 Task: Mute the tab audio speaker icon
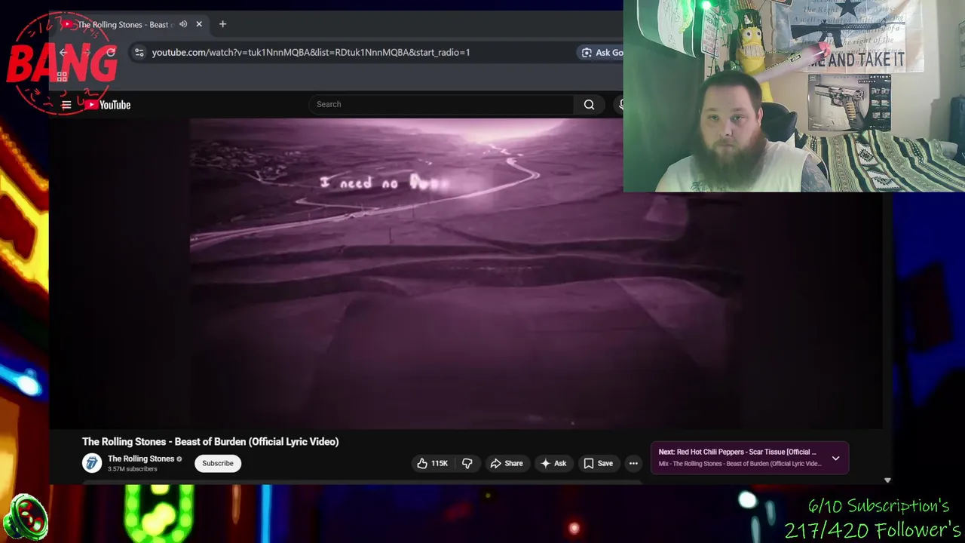point(183,24)
